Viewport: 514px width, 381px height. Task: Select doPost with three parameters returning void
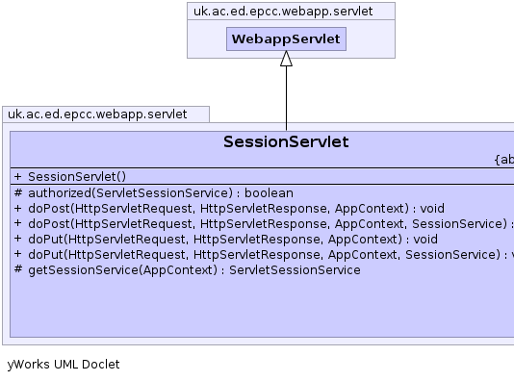click(x=237, y=209)
